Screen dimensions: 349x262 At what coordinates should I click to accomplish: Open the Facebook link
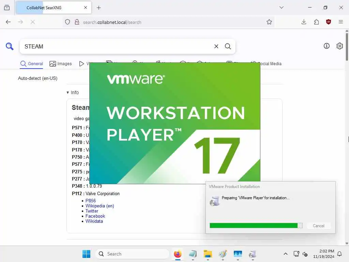click(95, 216)
